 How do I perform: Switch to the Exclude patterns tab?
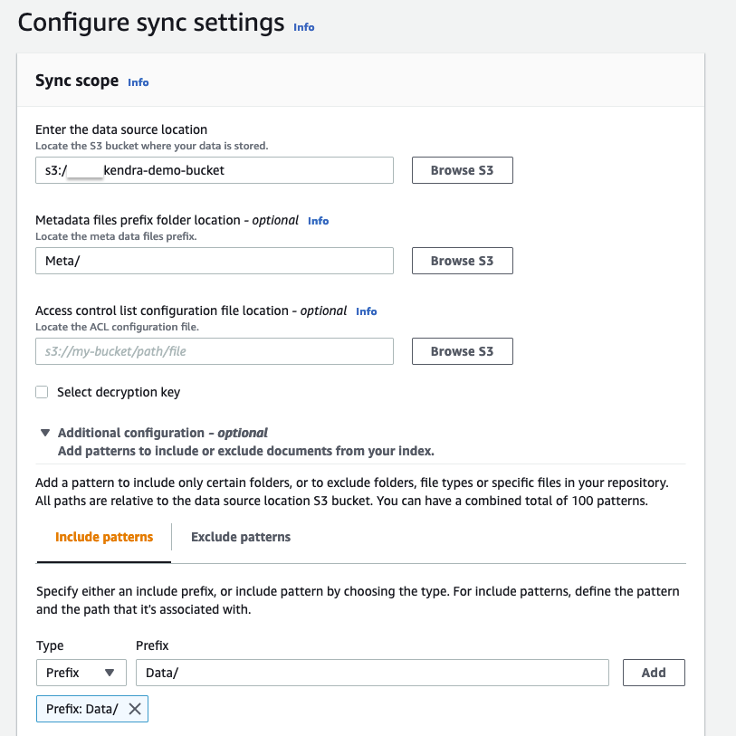[241, 537]
